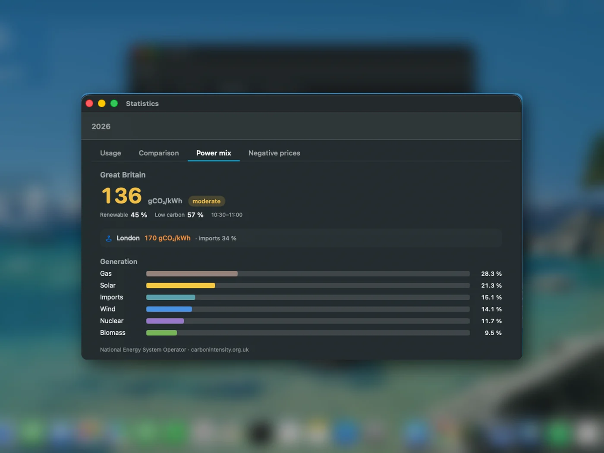This screenshot has height=453, width=604.
Task: Close the Statistics window with red button
Action: pos(90,104)
